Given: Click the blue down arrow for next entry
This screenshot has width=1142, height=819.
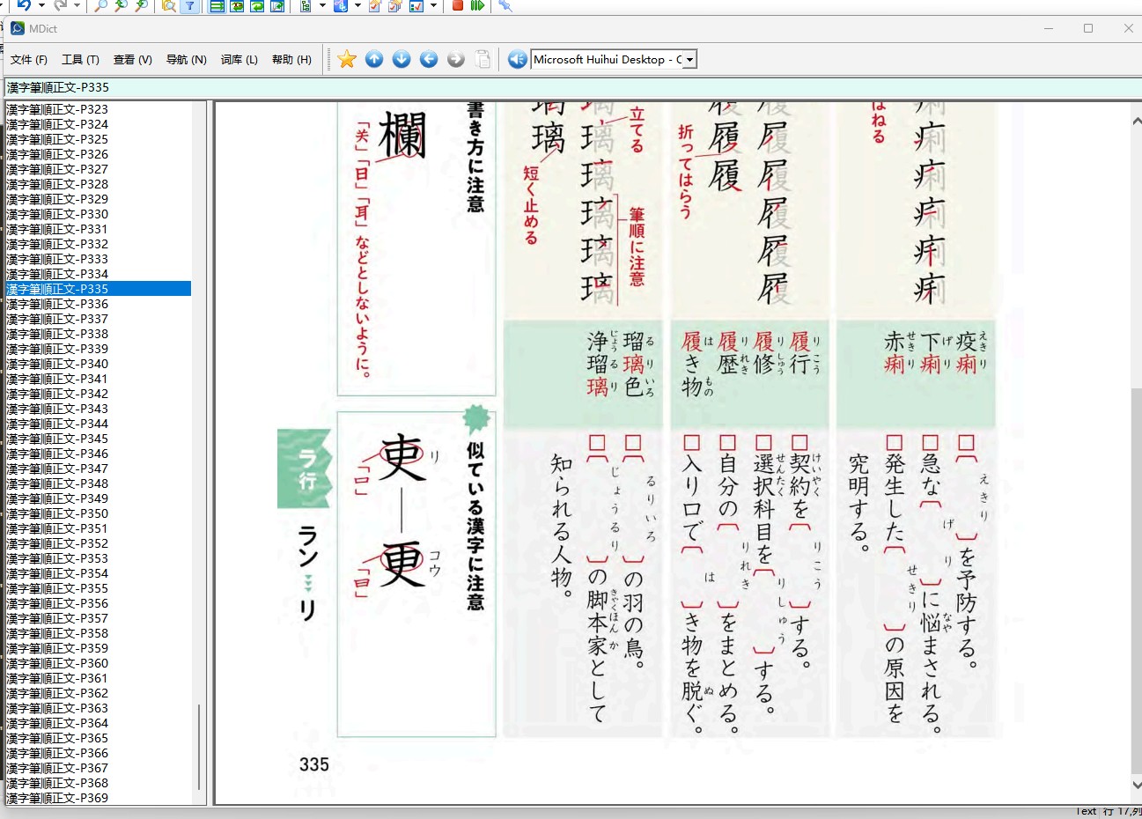Looking at the screenshot, I should [402, 59].
